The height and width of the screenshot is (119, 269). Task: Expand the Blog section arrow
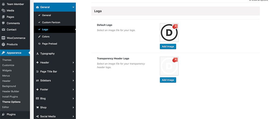click(73, 99)
